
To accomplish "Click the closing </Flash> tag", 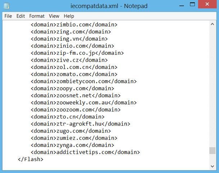I will [31, 159].
